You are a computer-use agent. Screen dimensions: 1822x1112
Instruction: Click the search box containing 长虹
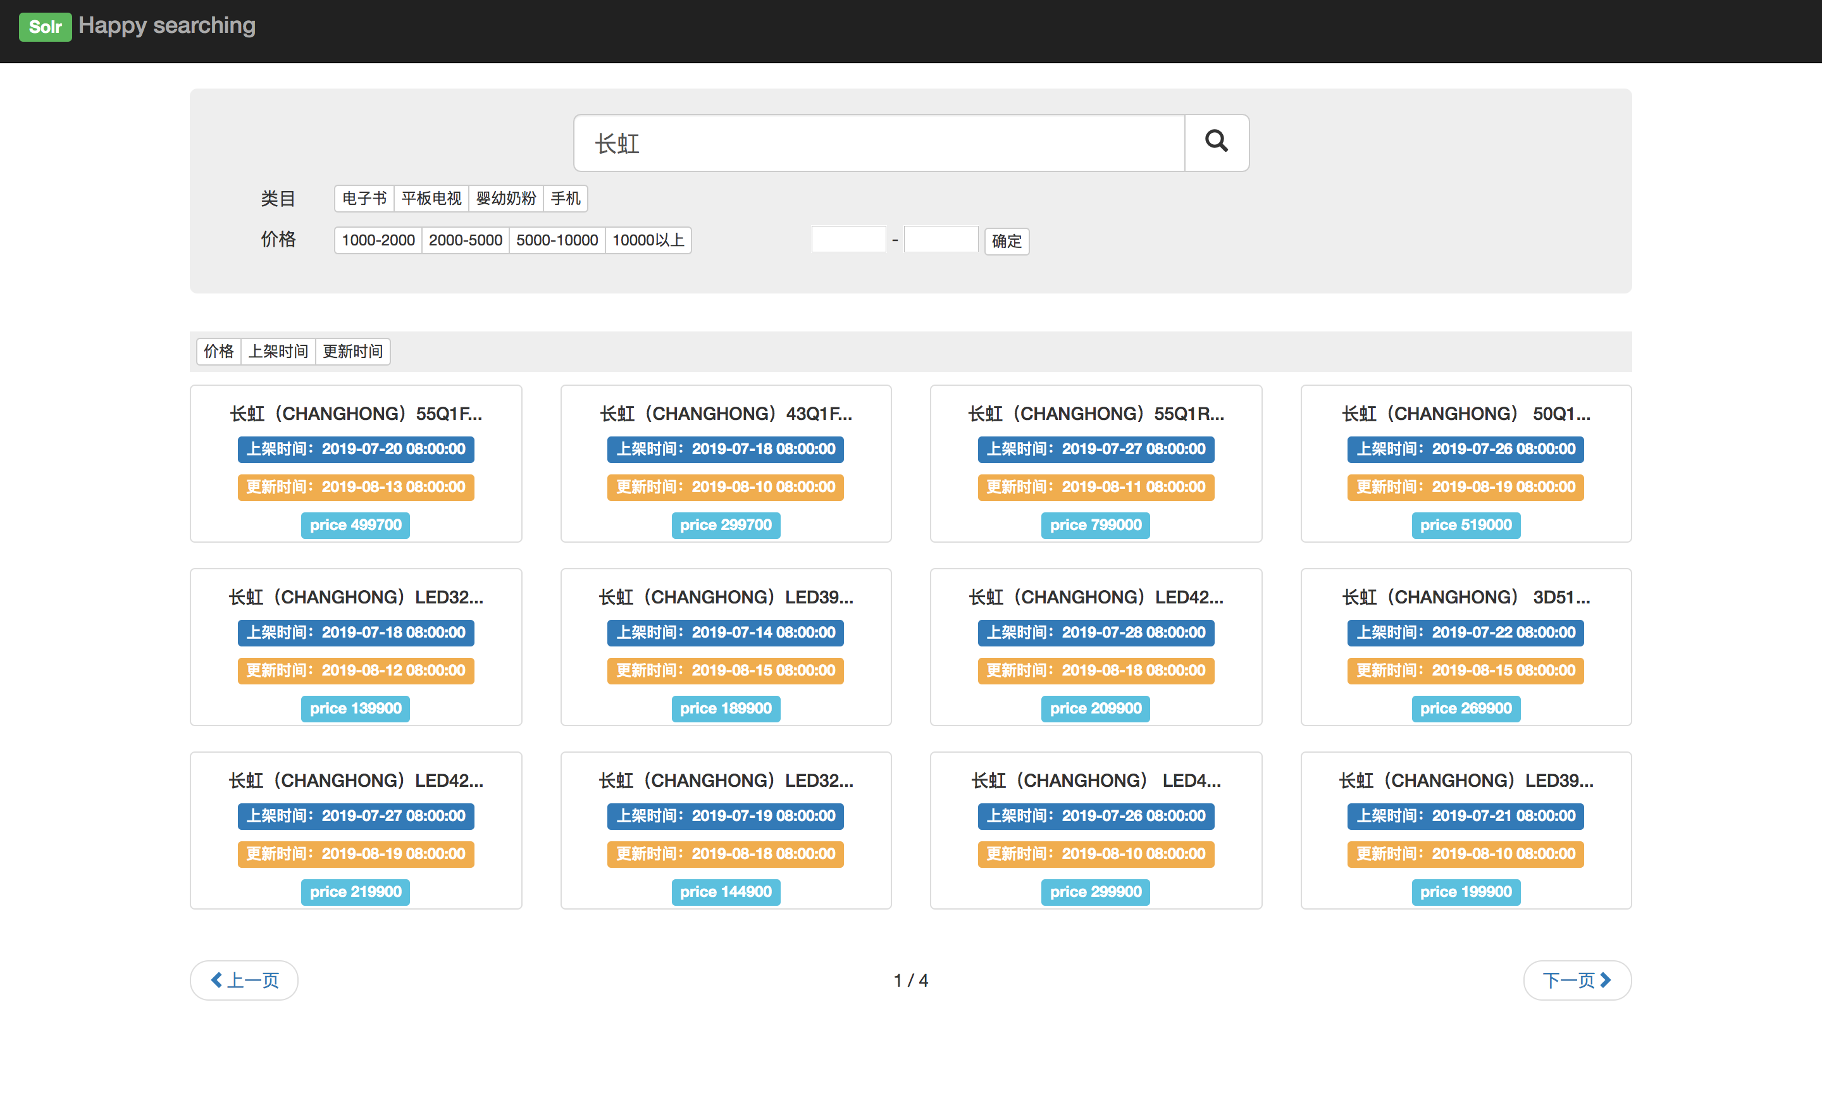click(x=879, y=144)
